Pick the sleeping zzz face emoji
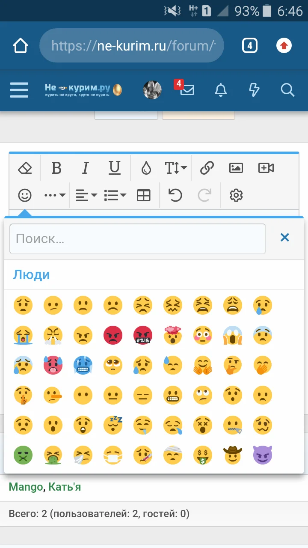The width and height of the screenshot is (308, 548). pyautogui.click(x=113, y=425)
